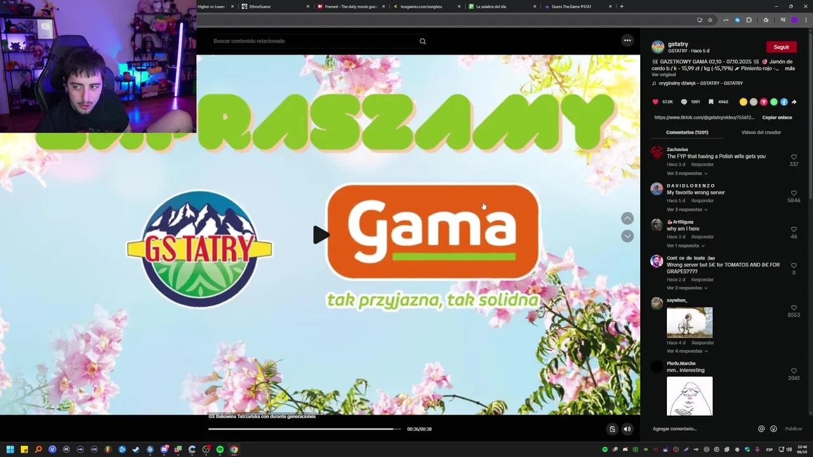
Task: Click the 'Publicar' button
Action: click(793, 429)
